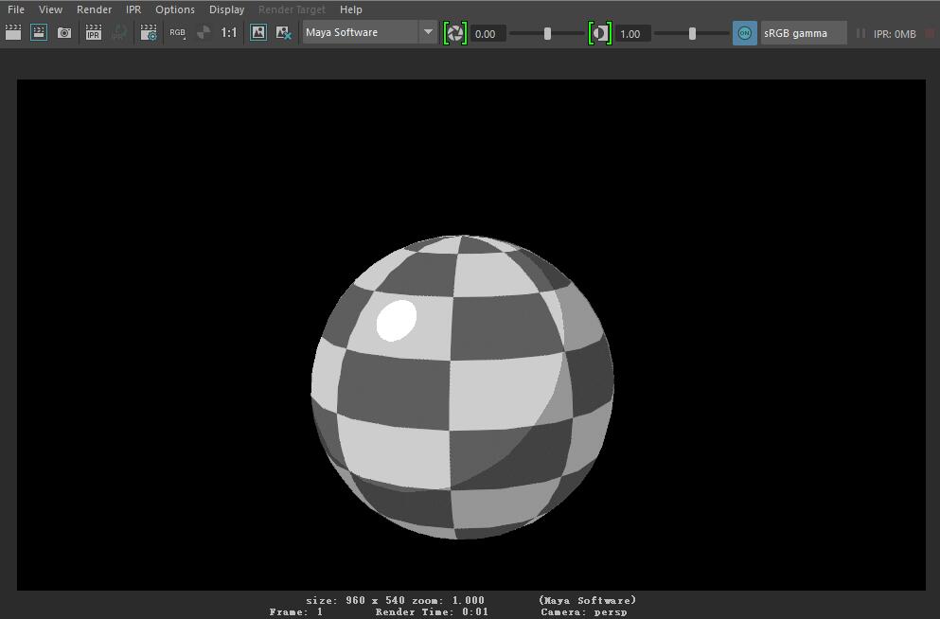
Task: Click the exposure slider handle
Action: 547,33
